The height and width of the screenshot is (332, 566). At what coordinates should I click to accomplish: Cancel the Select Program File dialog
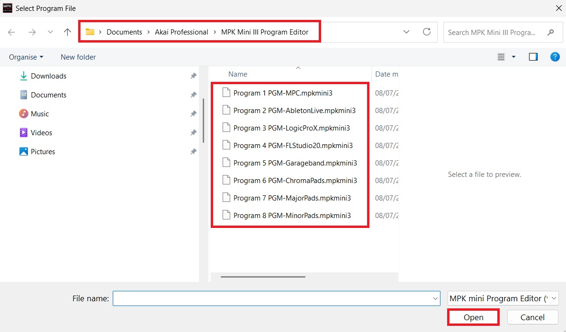tap(532, 317)
